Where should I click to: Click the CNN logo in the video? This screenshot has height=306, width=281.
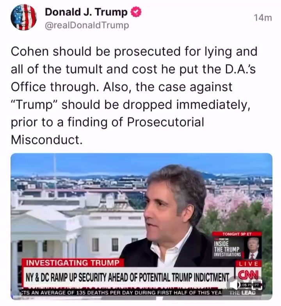248,275
